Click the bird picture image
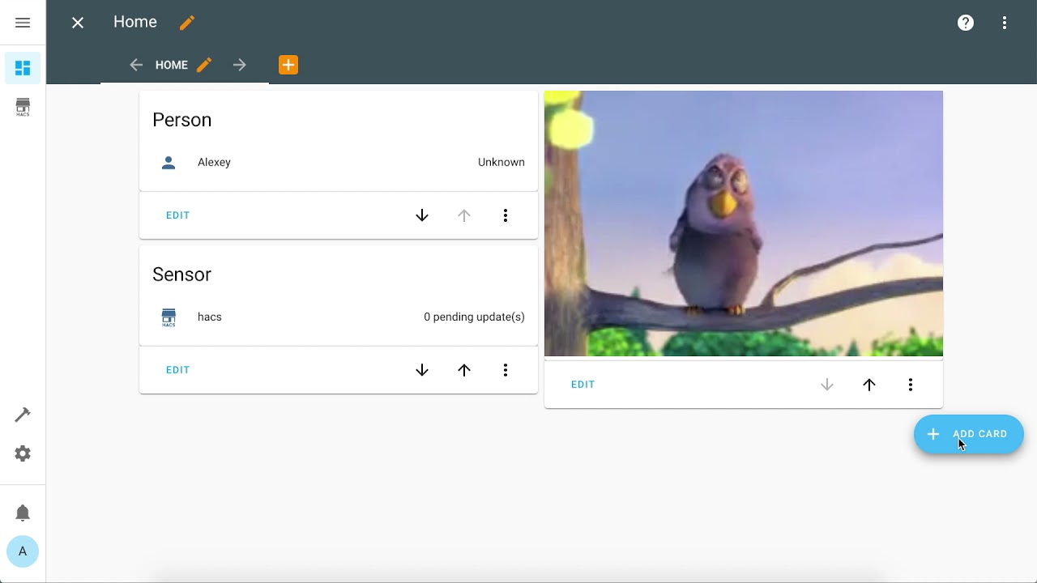 [x=744, y=223]
